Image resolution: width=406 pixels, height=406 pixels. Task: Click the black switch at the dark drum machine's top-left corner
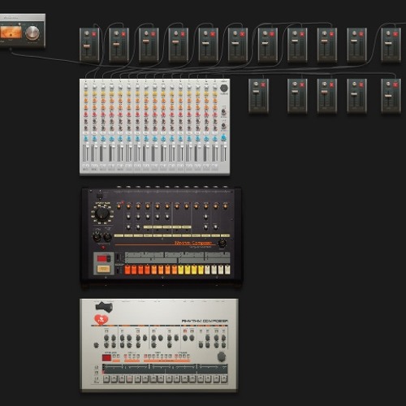click(x=99, y=196)
